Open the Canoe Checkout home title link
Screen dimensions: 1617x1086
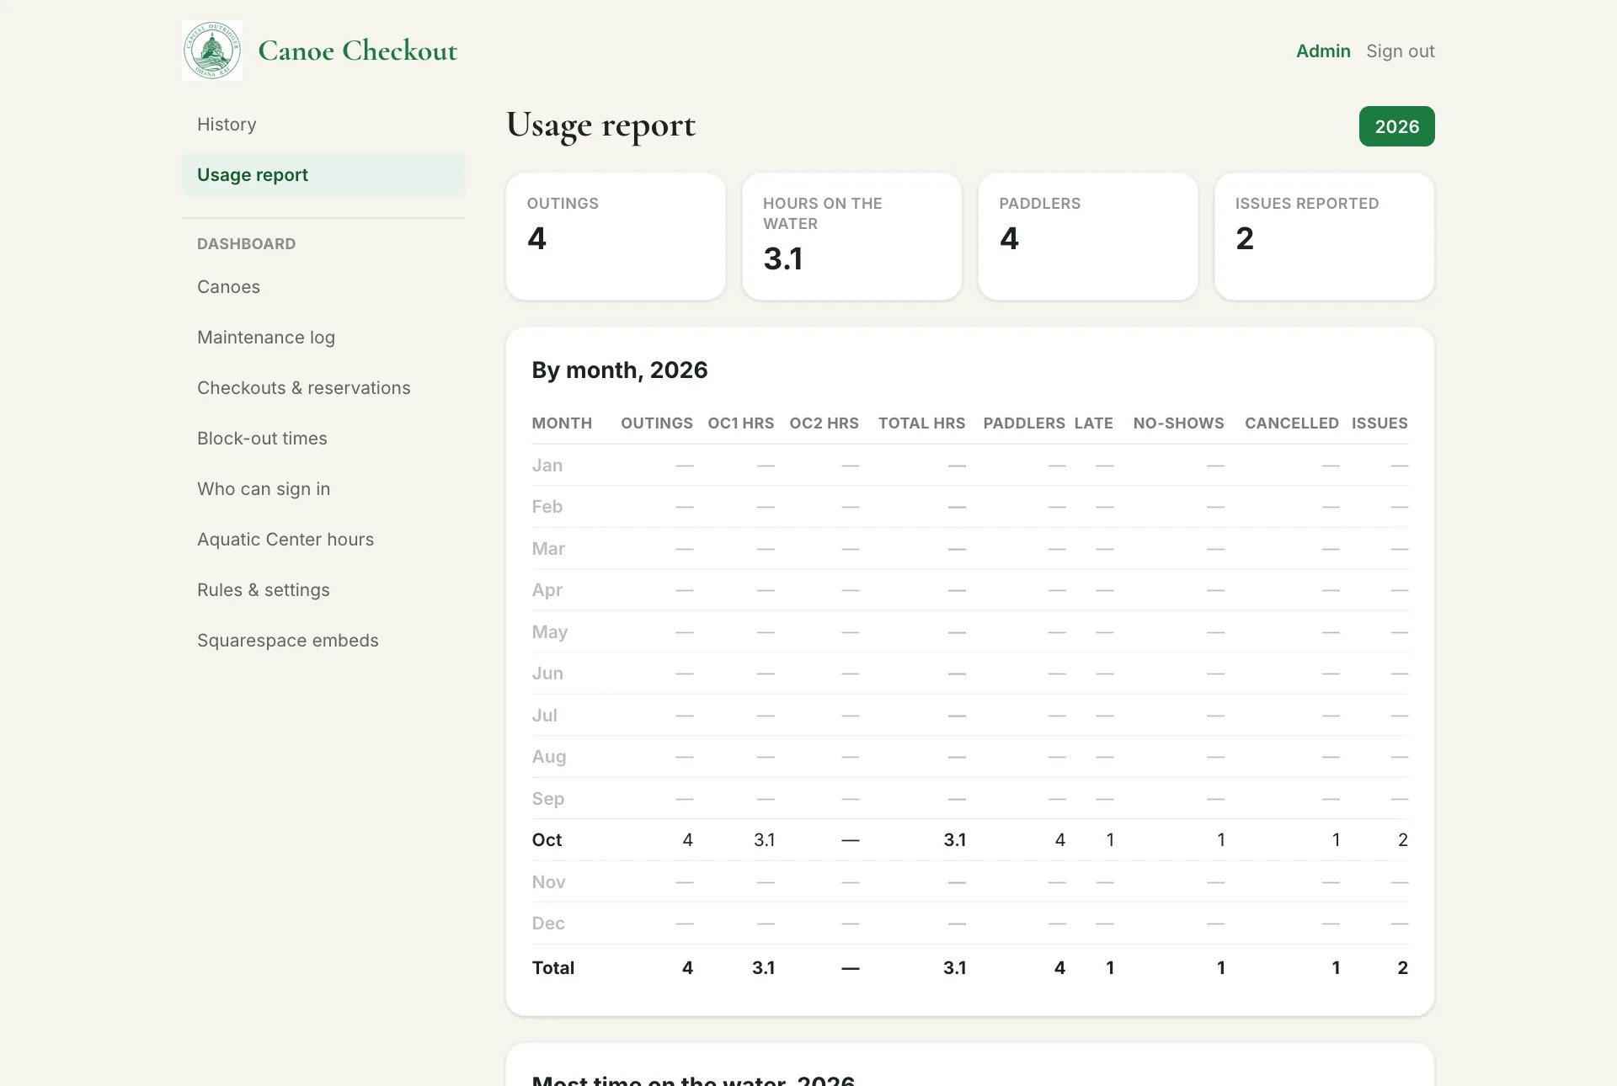(357, 51)
